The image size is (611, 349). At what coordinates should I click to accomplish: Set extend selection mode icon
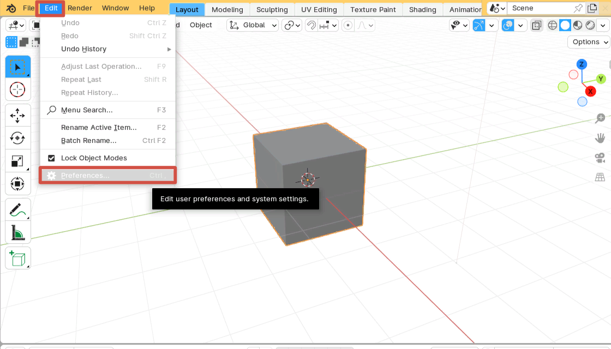coord(24,41)
